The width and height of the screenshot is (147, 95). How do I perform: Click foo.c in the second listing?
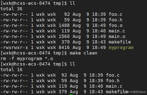point(113,75)
